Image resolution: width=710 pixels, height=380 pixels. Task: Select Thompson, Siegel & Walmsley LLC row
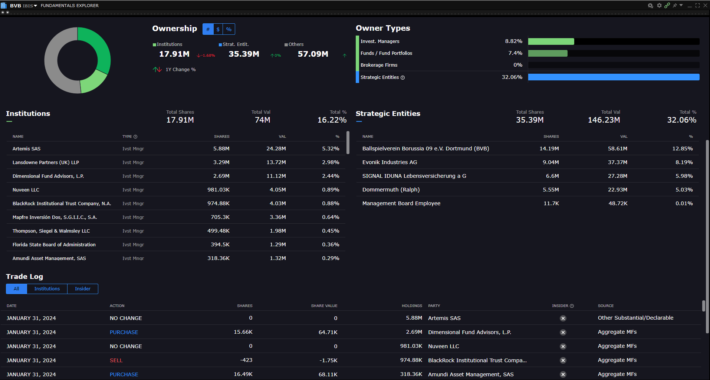click(x=176, y=231)
